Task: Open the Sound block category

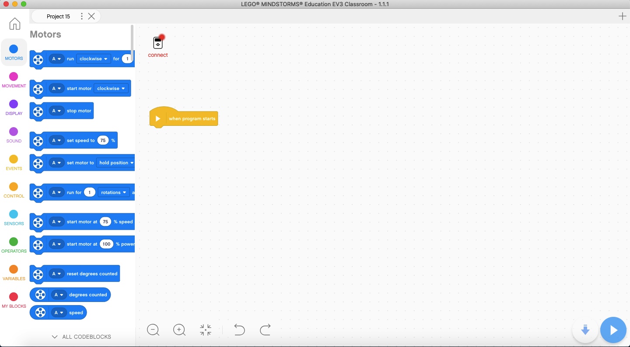Action: 14,135
